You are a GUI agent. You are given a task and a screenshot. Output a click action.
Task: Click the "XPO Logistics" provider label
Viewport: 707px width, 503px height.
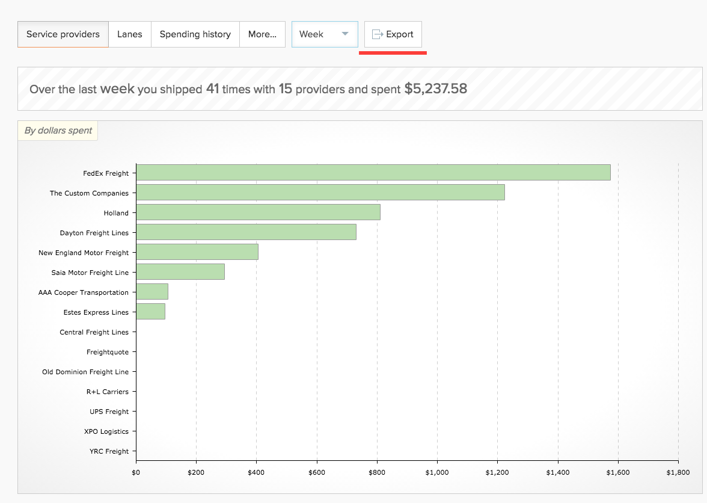click(x=106, y=431)
